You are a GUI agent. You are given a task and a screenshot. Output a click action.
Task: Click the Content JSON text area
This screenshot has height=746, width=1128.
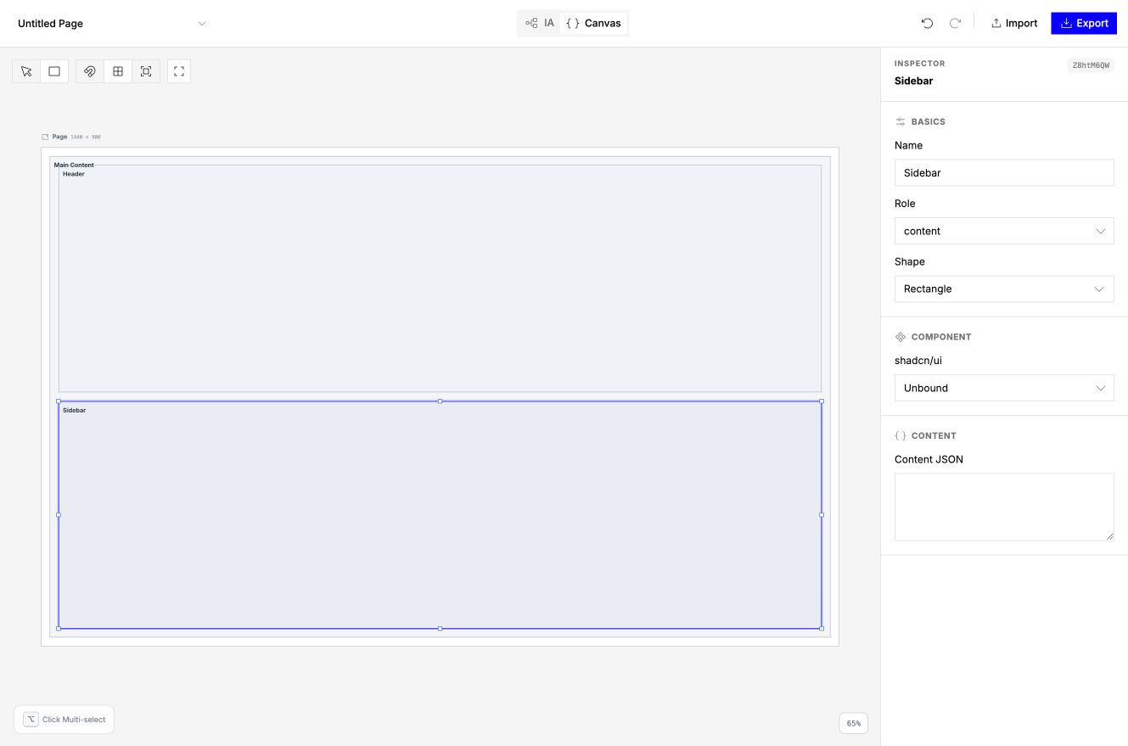1004,507
